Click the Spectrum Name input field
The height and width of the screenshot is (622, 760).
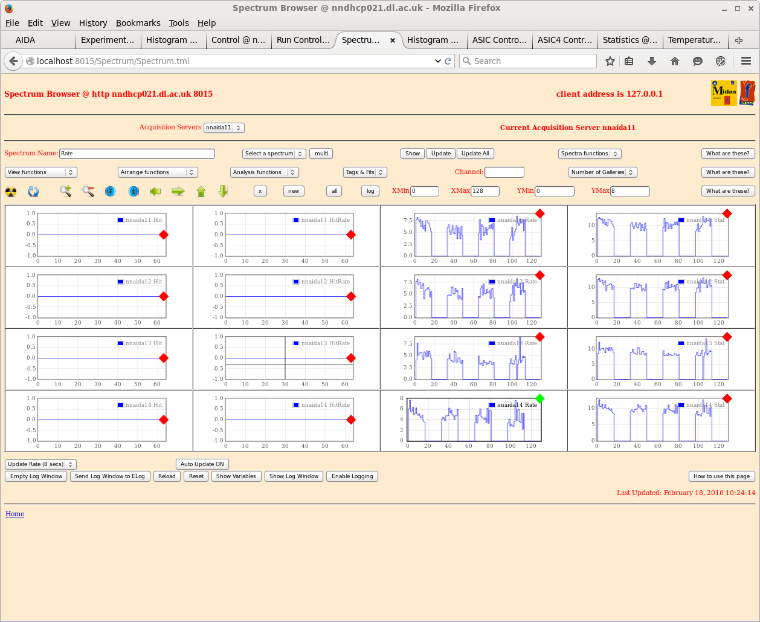click(137, 154)
